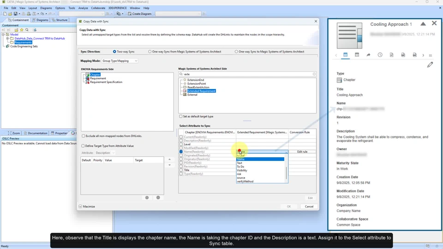Open the Diagrams menu

coord(46,8)
